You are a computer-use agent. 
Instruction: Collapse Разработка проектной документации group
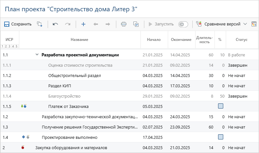point(37,55)
